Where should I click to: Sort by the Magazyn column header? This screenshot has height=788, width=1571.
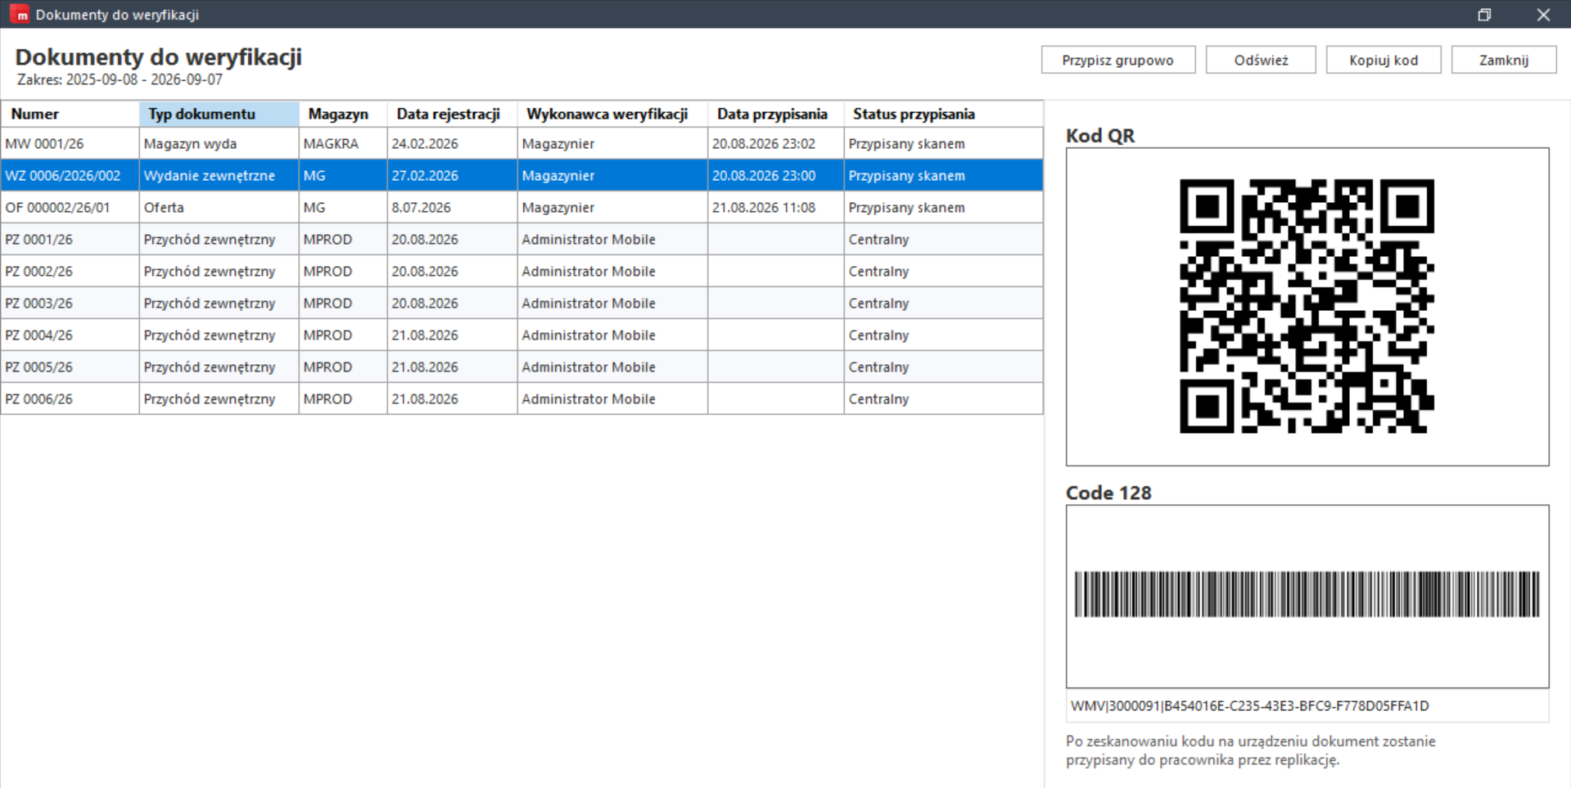(343, 114)
